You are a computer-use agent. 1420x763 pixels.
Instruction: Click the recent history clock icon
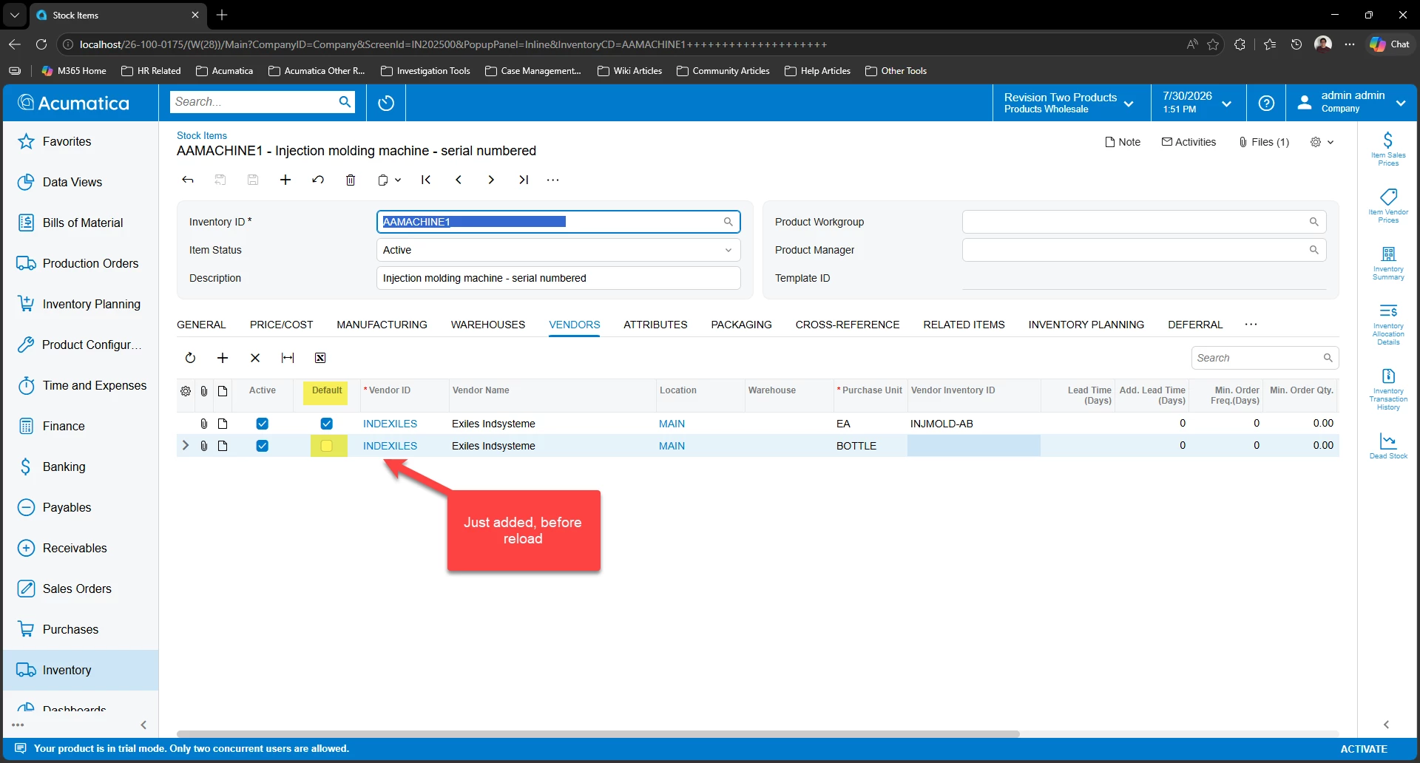click(x=386, y=103)
